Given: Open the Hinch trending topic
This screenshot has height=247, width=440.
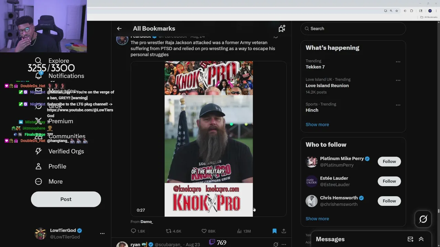Looking at the screenshot, I should (312, 110).
